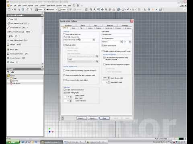The height and width of the screenshot is (144, 193).
Task: Select the Point, Center Point tool
Action: pyautogui.click(x=17, y=40)
